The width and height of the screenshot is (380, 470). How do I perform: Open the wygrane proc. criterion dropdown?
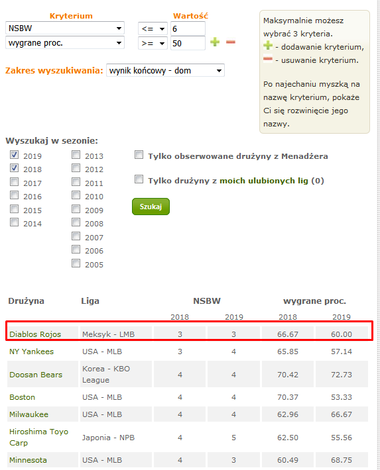[65, 43]
